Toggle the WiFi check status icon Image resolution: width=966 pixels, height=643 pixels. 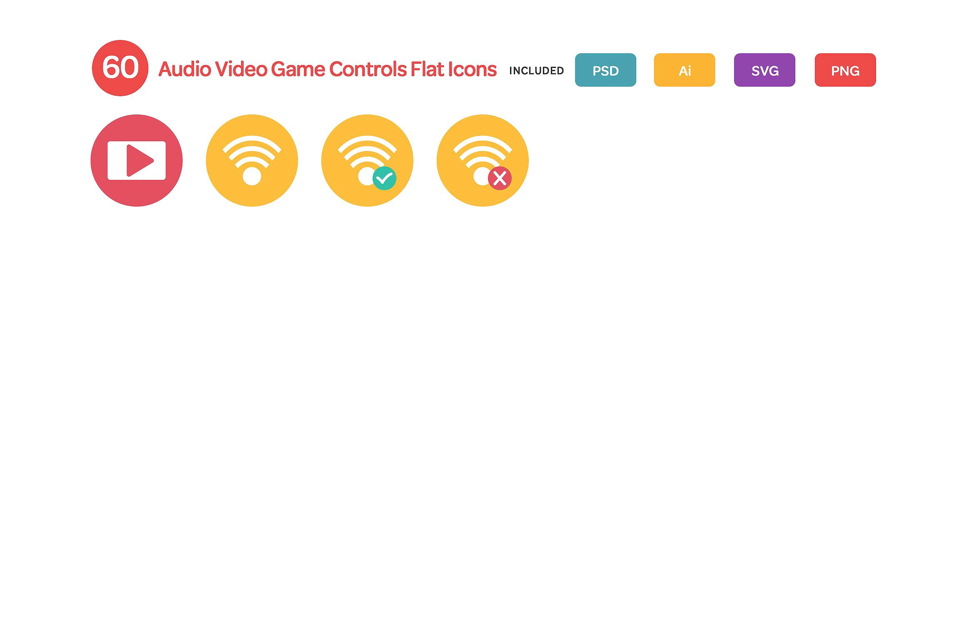point(367,160)
